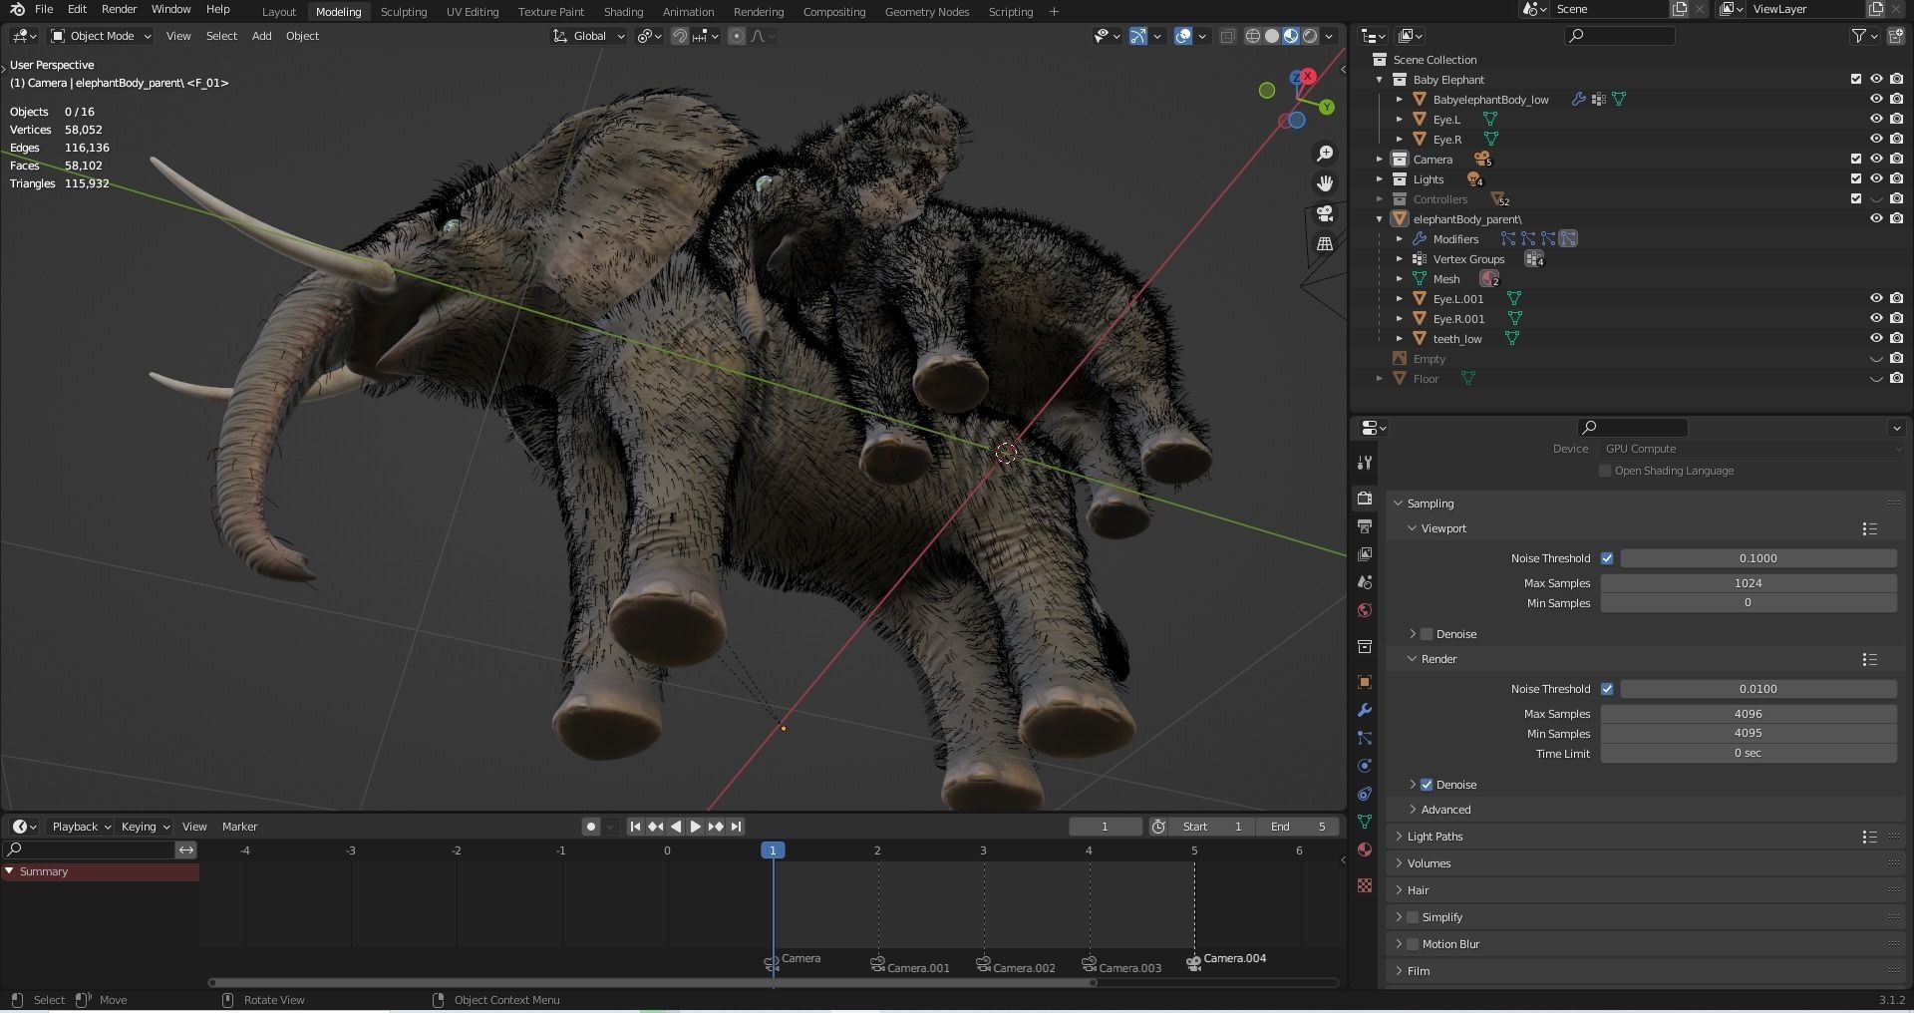
Task: Open the Global transform orientation dropdown
Action: (589, 36)
